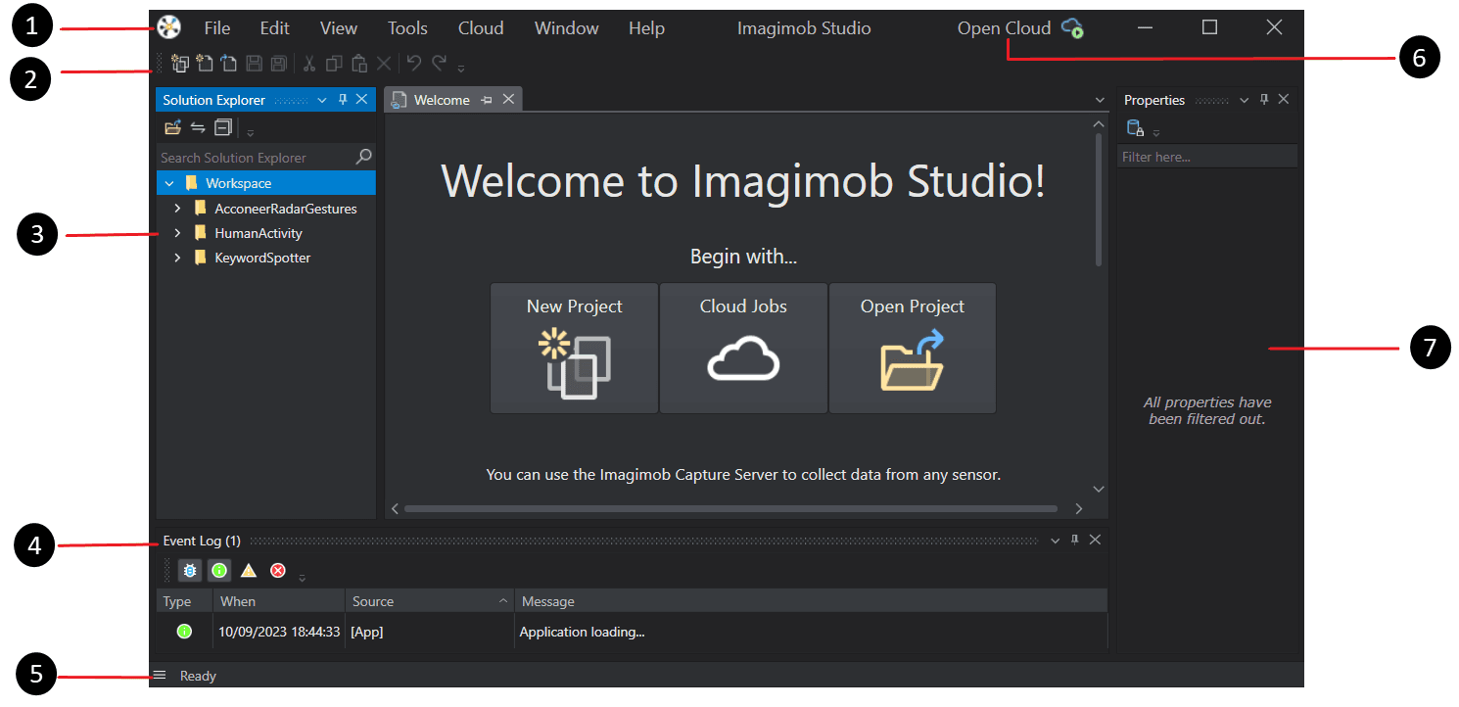Toggle green info filter in Event Log

pyautogui.click(x=219, y=570)
